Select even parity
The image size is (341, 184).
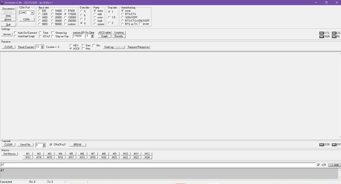pos(95,17)
